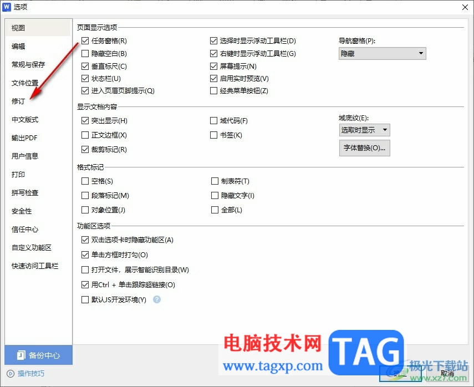This screenshot has height=387, width=474.
Task: Click the 确定 button
Action: coord(401,374)
